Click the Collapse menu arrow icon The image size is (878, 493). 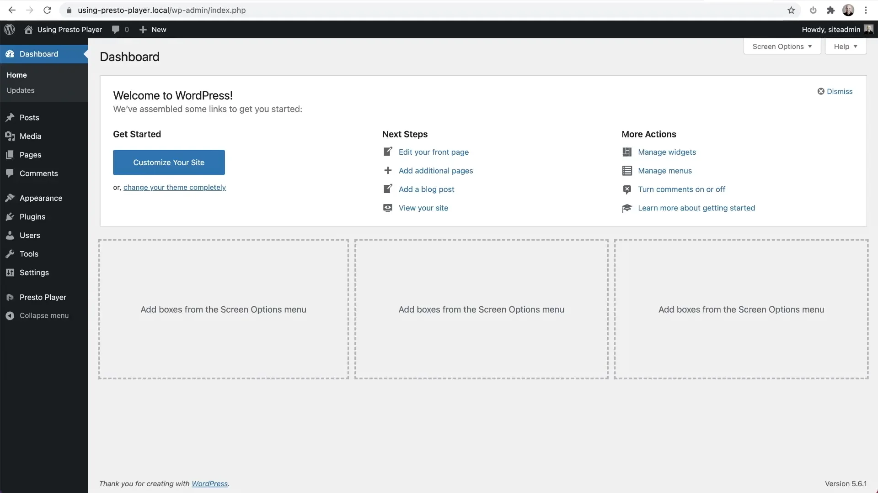coord(10,316)
